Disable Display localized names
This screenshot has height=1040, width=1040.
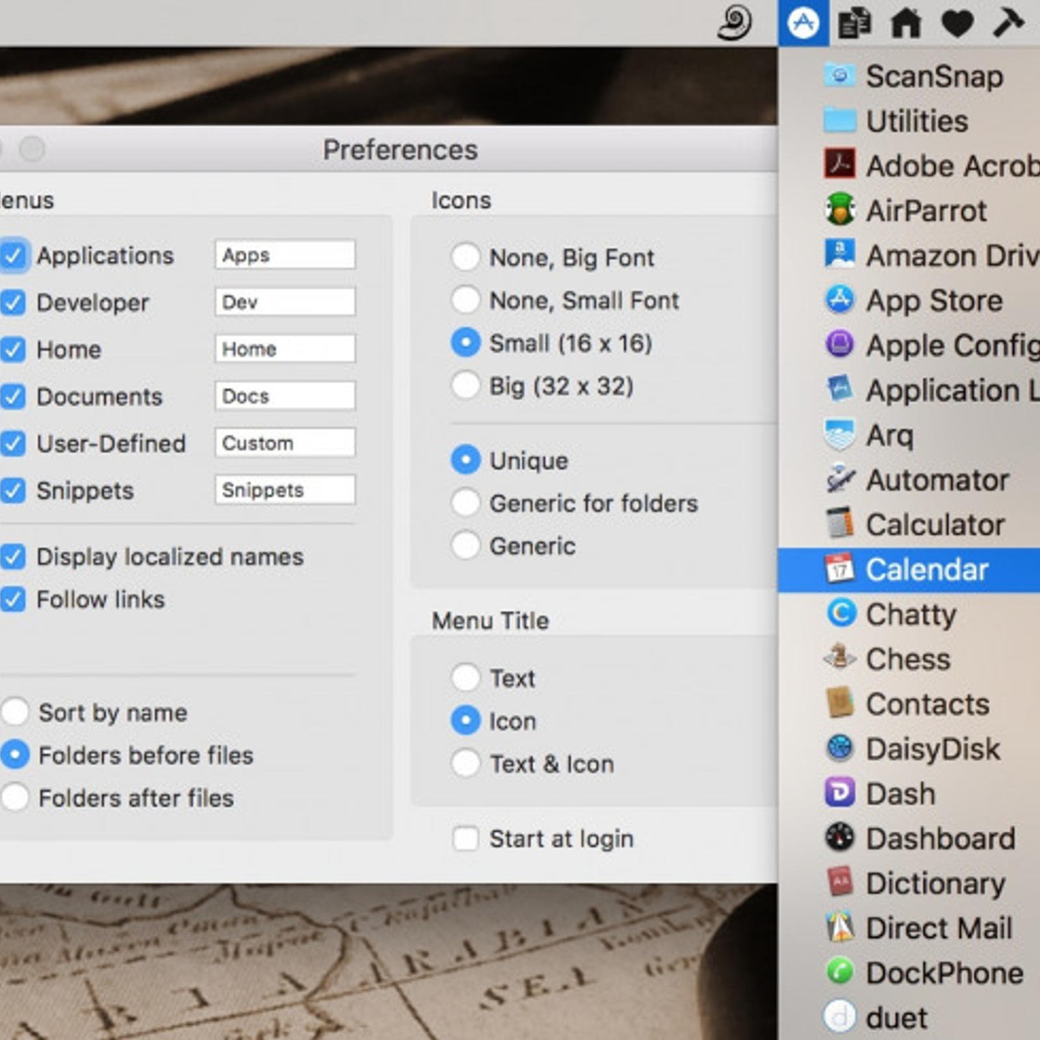tap(13, 557)
